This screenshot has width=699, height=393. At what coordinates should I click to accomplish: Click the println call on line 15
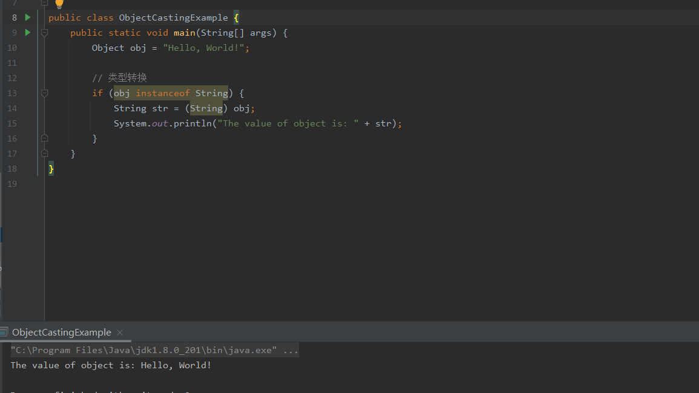[192, 123]
